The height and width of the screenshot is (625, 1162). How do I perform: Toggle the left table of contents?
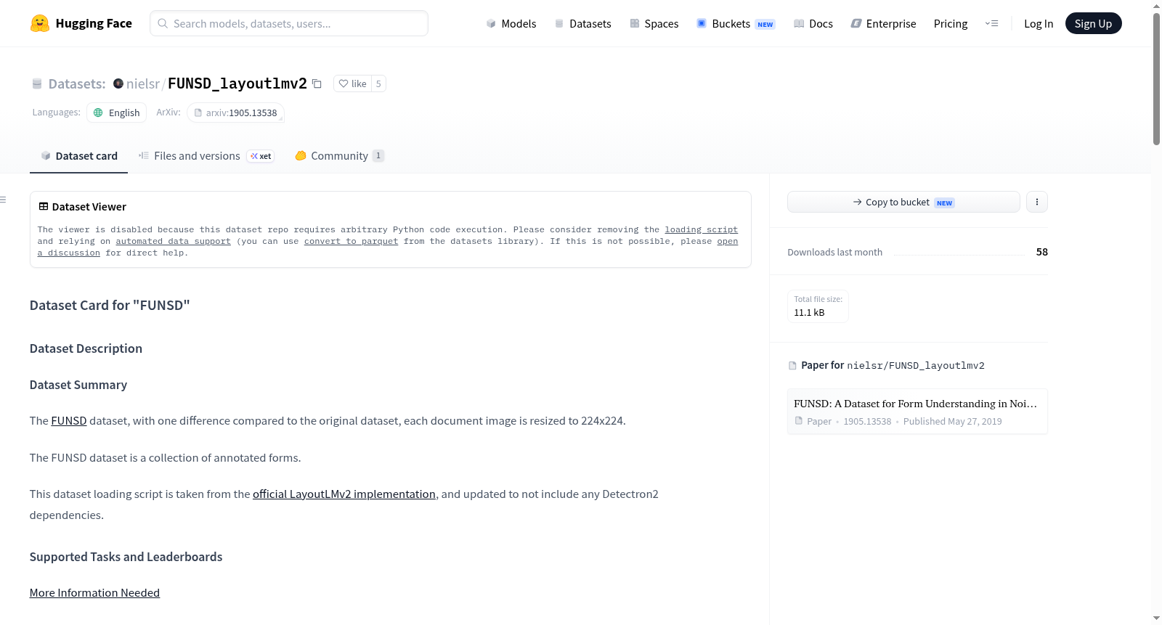click(x=4, y=200)
